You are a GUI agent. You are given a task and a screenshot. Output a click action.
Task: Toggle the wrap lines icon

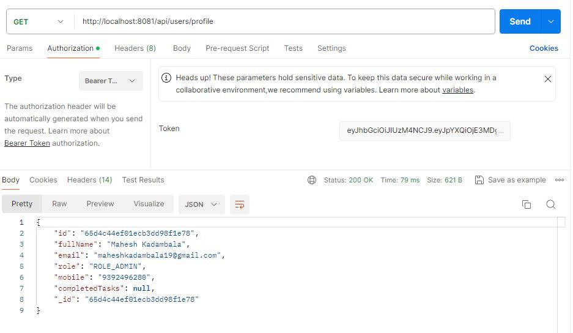239,204
